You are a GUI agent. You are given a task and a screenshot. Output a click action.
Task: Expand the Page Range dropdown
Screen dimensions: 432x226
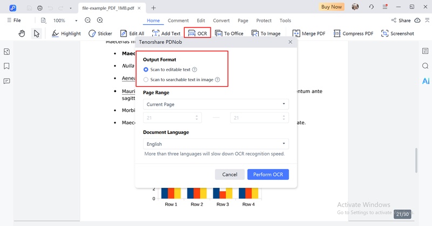pyautogui.click(x=215, y=104)
